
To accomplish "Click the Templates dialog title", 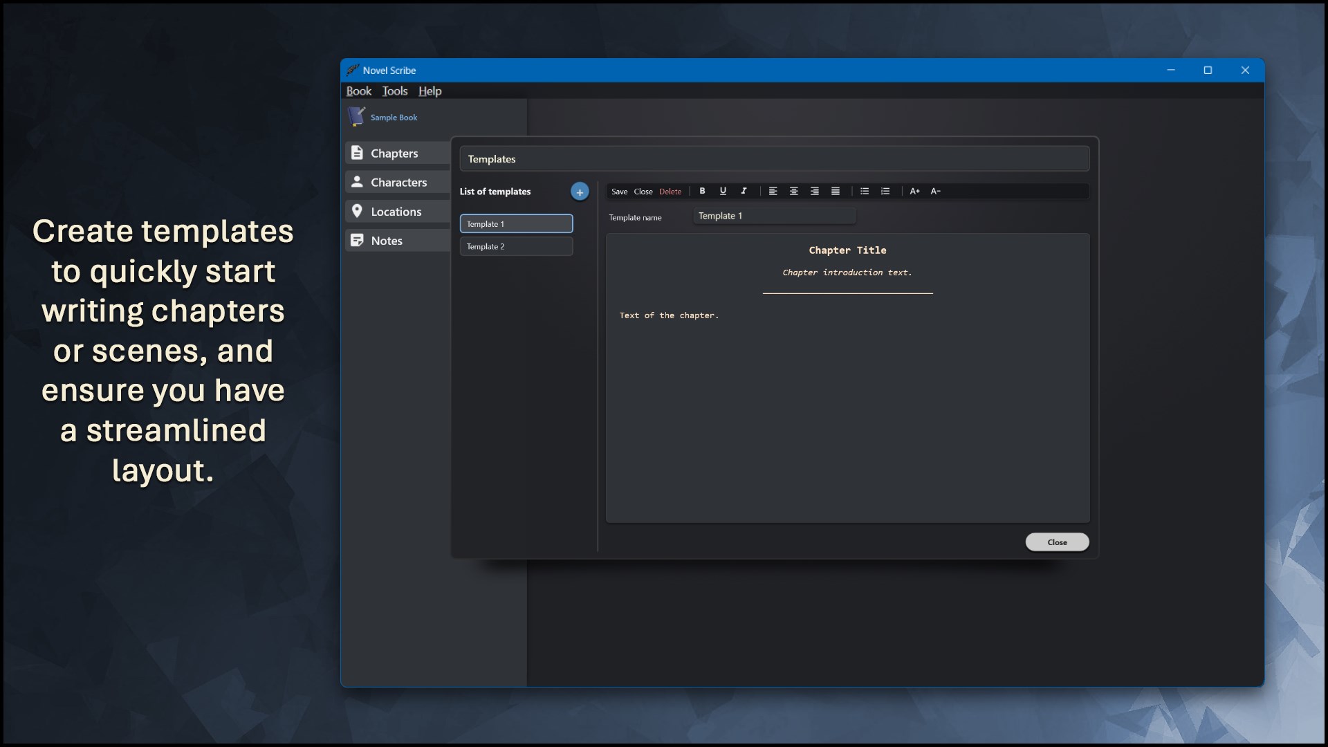I will tap(492, 159).
